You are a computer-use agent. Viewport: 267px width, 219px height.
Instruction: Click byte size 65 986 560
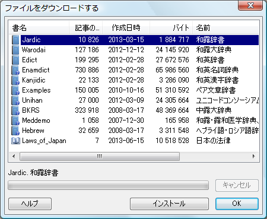pos(173,70)
